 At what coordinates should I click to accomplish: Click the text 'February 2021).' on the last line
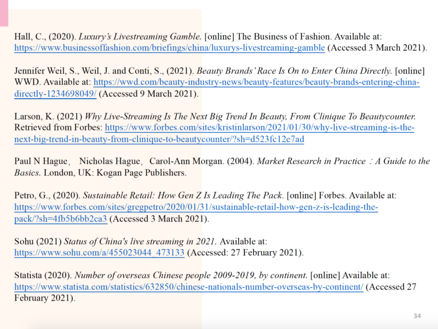[x=45, y=298]
